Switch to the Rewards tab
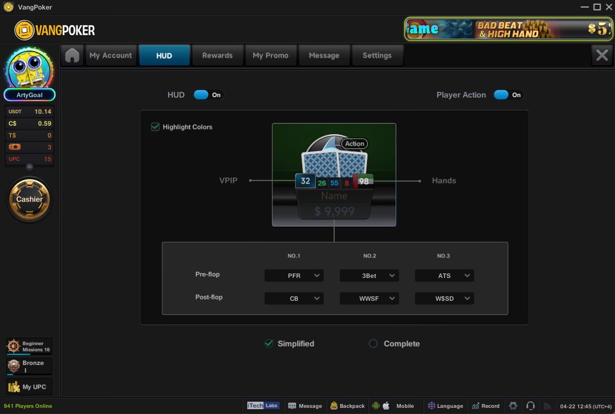 tap(218, 55)
